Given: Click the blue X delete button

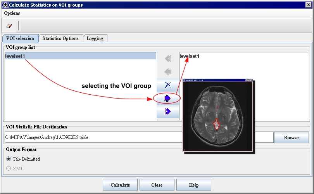Looking at the screenshot, I should (x=167, y=85).
